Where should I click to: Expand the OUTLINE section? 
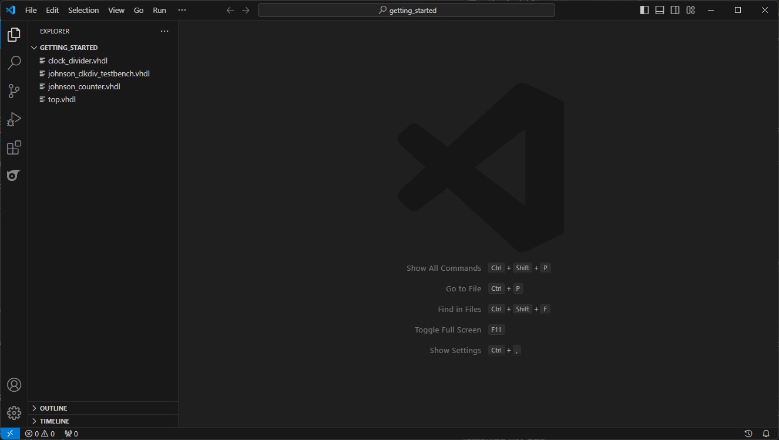pos(103,408)
